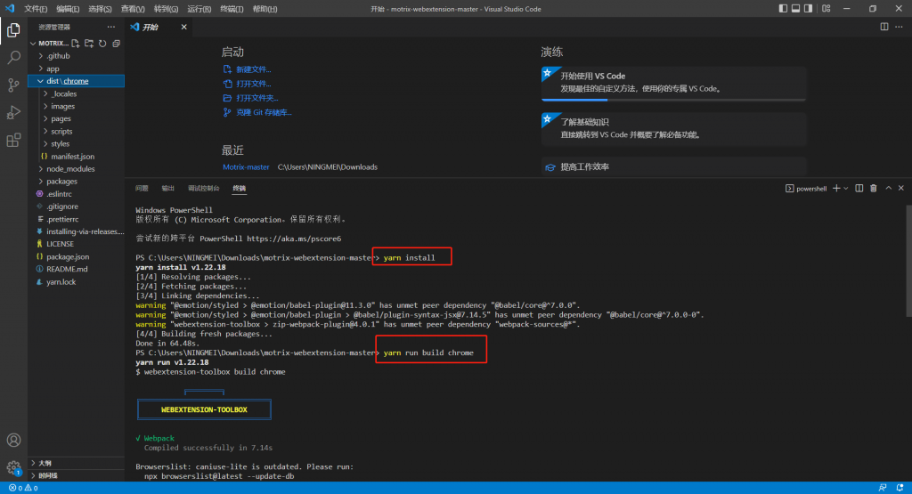Toggle bottom panel layout icon
This screenshot has height=494, width=912.
795,9
